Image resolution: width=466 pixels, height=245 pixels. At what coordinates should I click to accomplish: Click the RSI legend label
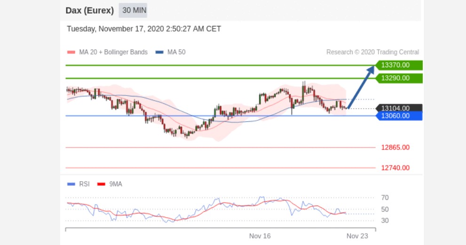[x=84, y=184]
